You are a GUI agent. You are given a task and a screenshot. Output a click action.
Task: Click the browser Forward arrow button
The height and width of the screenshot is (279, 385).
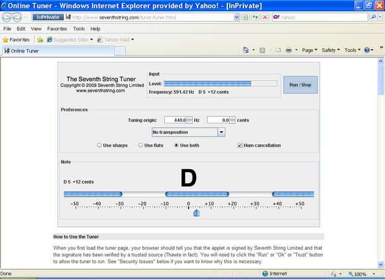(17, 17)
